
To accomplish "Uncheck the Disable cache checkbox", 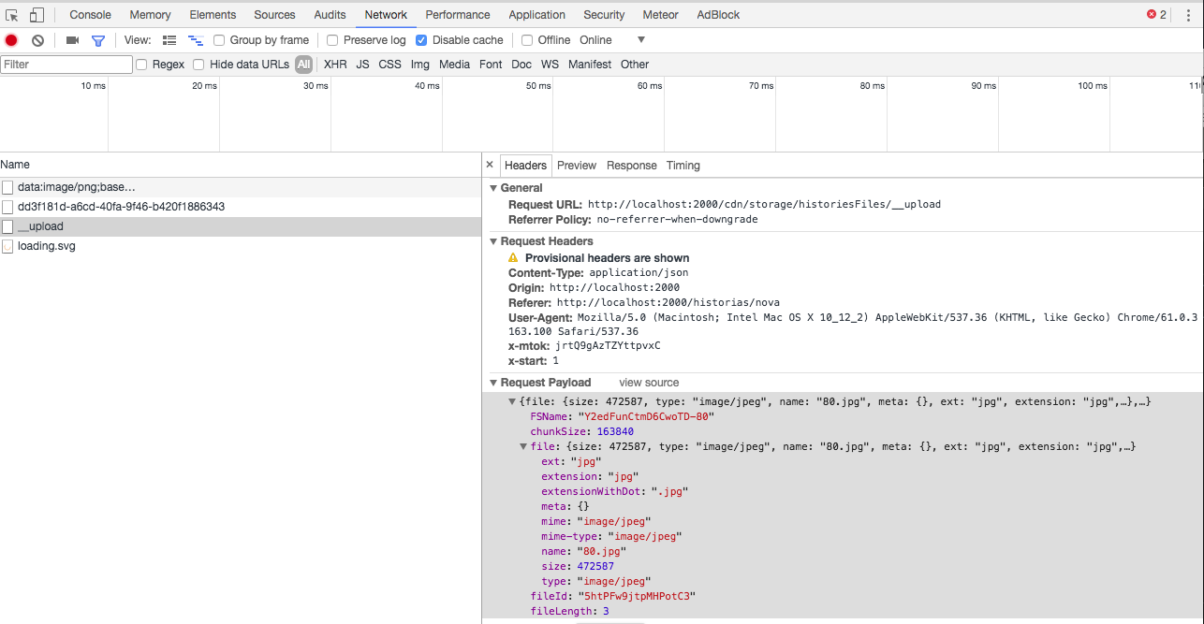I will pos(421,39).
